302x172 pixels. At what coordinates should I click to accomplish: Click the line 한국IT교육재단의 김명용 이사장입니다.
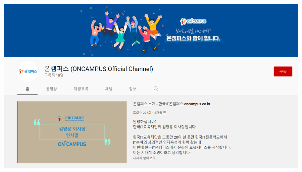[x=165, y=127]
